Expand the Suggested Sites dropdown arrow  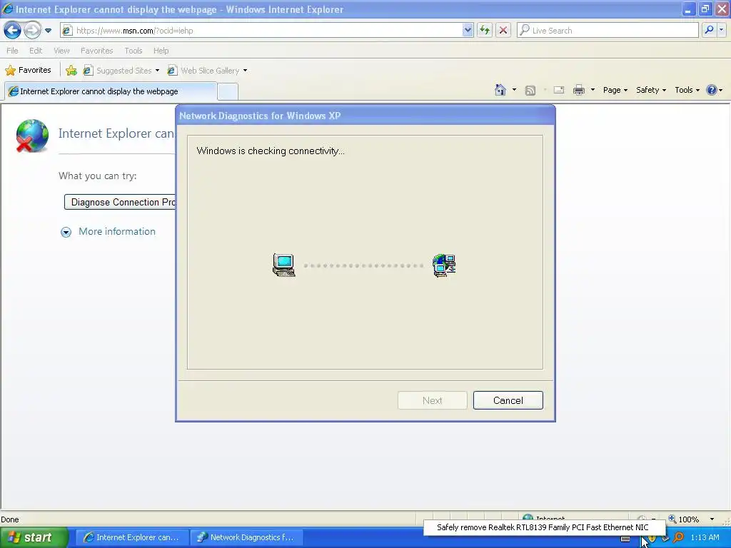tap(157, 71)
